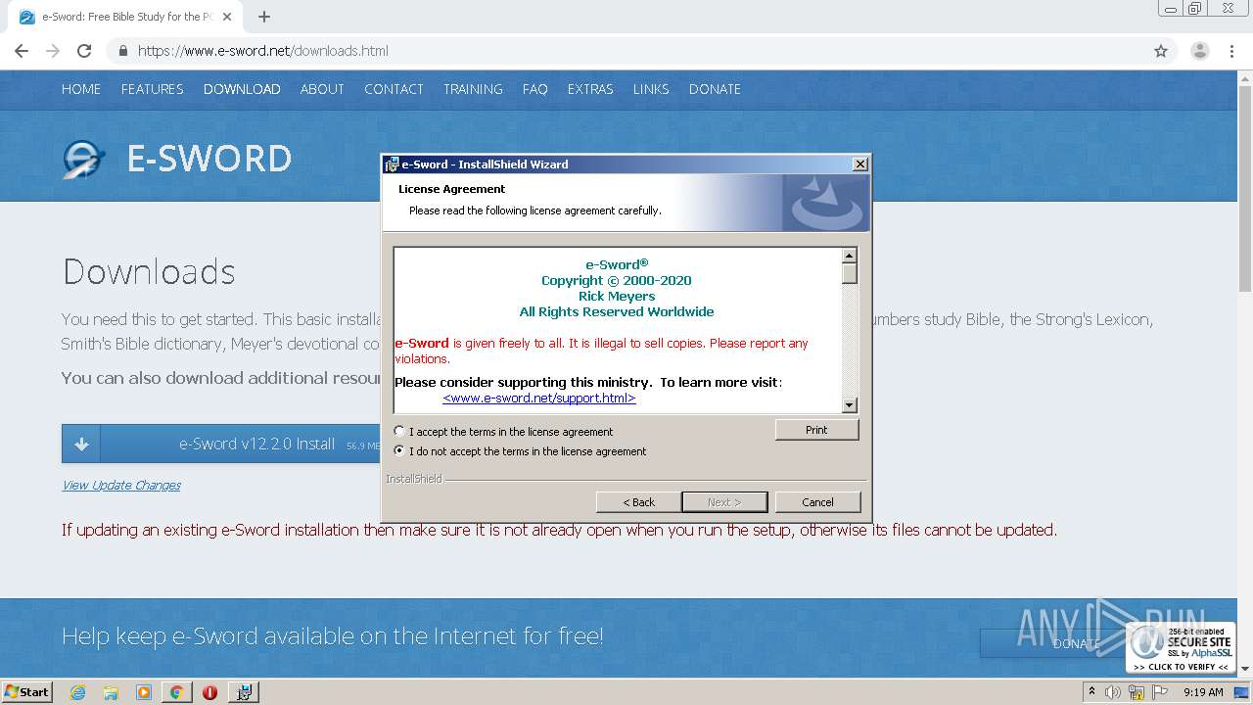Click the license text scrollbar thumb

tap(850, 273)
